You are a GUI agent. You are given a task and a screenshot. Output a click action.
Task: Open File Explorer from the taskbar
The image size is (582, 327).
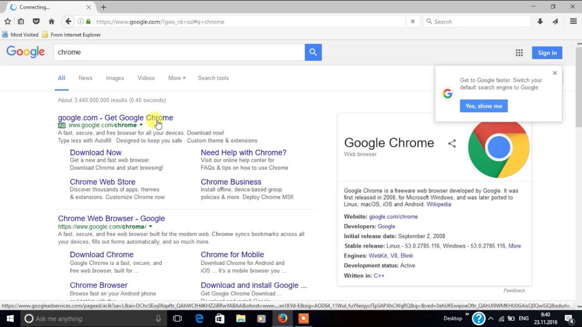pyautogui.click(x=241, y=318)
